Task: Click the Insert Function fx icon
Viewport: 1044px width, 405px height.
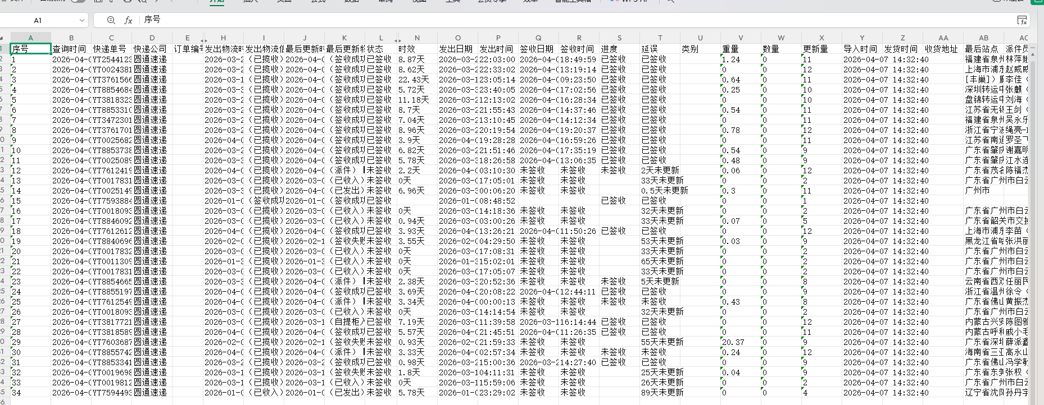Action: pos(128,20)
